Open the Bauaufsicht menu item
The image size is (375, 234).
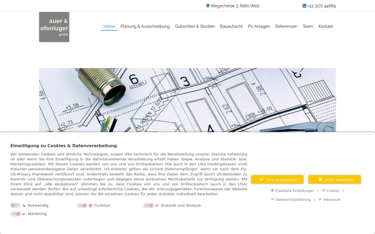(x=231, y=26)
